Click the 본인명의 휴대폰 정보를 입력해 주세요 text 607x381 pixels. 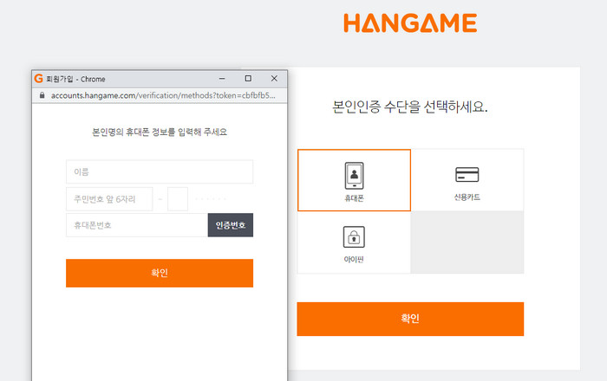click(160, 132)
